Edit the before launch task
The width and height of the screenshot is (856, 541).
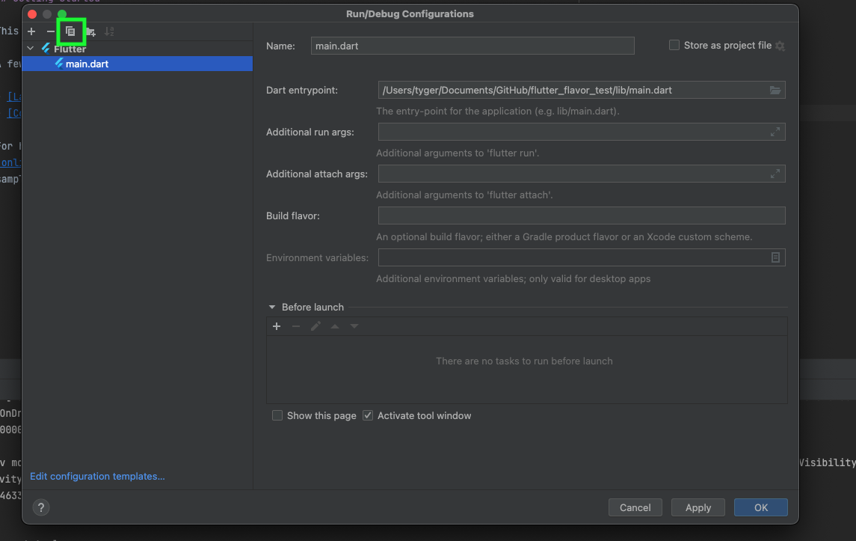click(315, 326)
